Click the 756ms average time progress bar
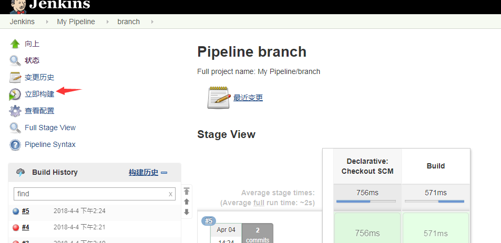This screenshot has width=501, height=243. tap(366, 201)
